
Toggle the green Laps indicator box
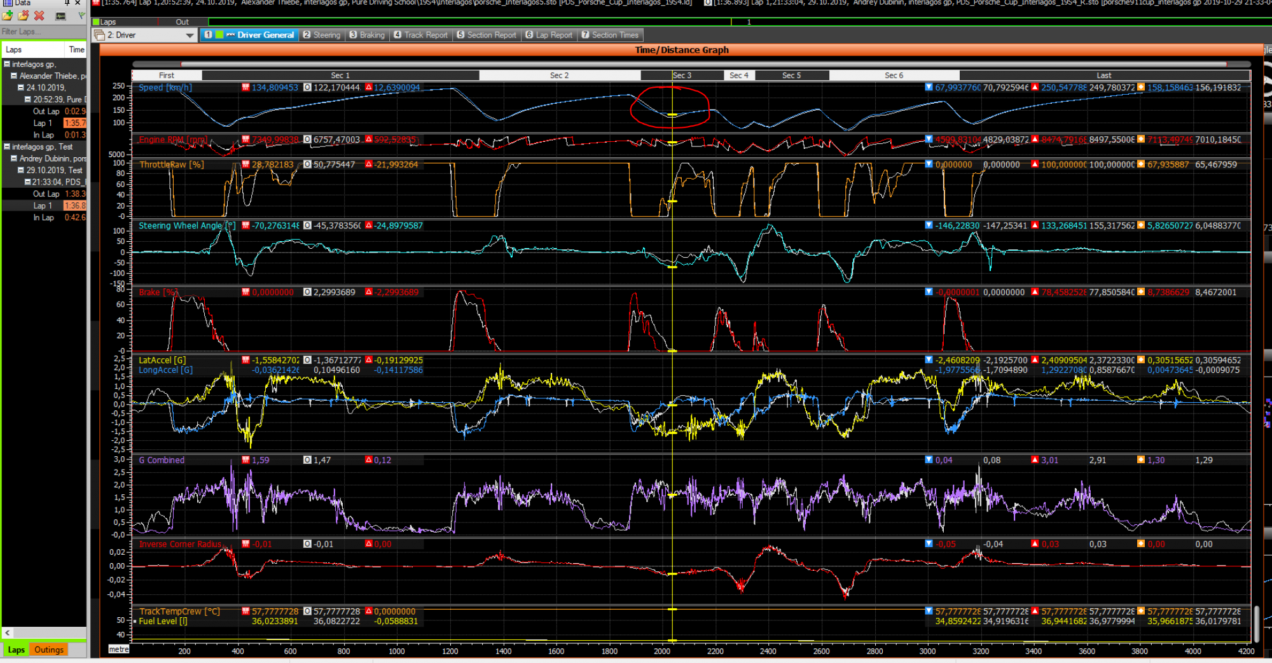click(x=97, y=22)
